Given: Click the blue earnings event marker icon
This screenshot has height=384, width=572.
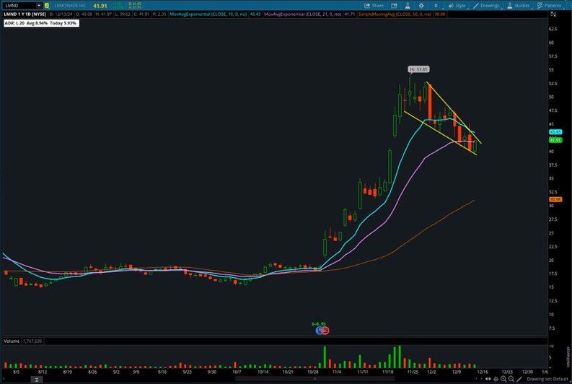Looking at the screenshot, I should [x=320, y=331].
